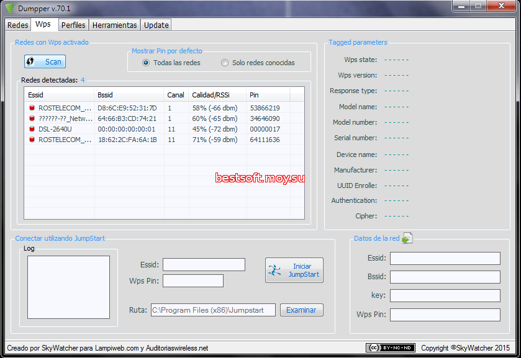This screenshot has width=521, height=358.
Task: Select Bssid 64:66:B3:CD:74:21 cell
Action: coord(127,119)
